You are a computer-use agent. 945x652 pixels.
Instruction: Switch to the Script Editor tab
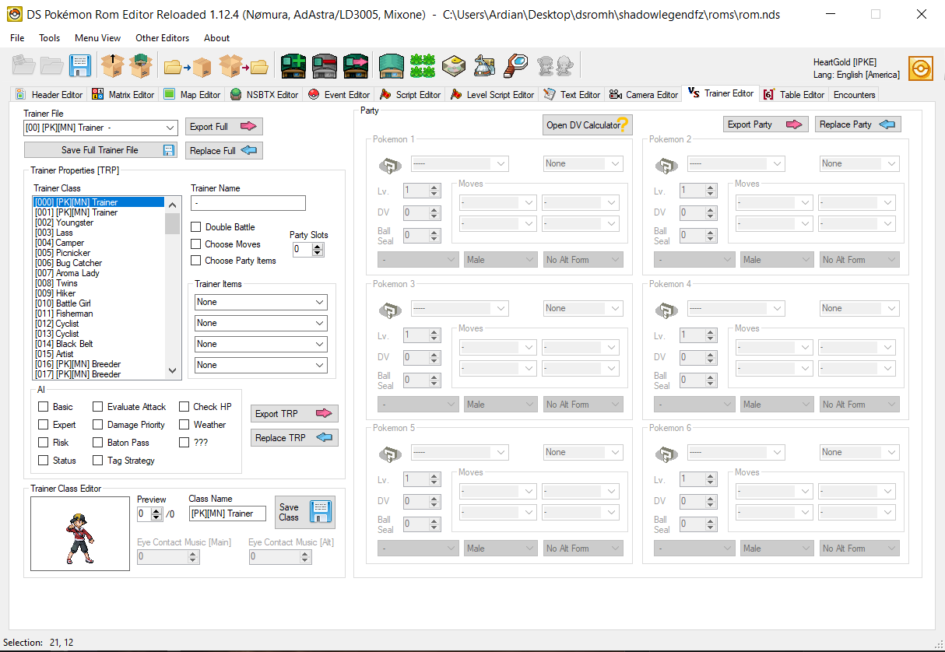[x=410, y=95]
